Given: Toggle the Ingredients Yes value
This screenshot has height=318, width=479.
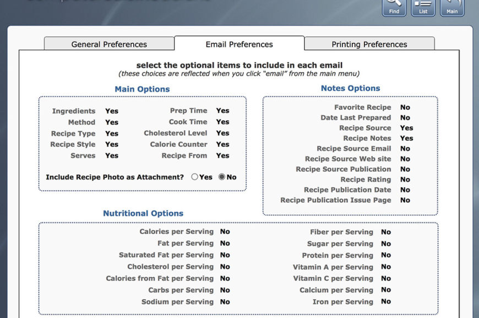Looking at the screenshot, I should (112, 111).
